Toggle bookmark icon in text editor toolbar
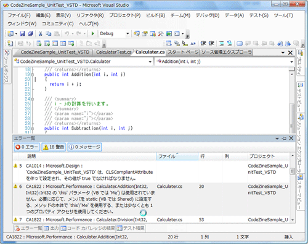The image size is (308, 244). [x=240, y=43]
